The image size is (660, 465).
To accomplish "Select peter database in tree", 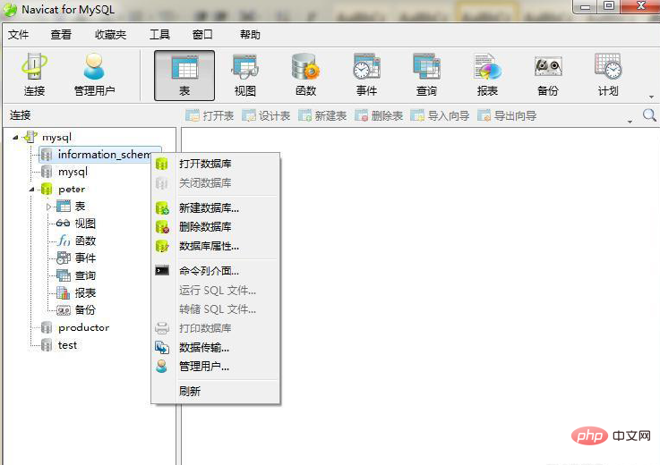I will (64, 190).
